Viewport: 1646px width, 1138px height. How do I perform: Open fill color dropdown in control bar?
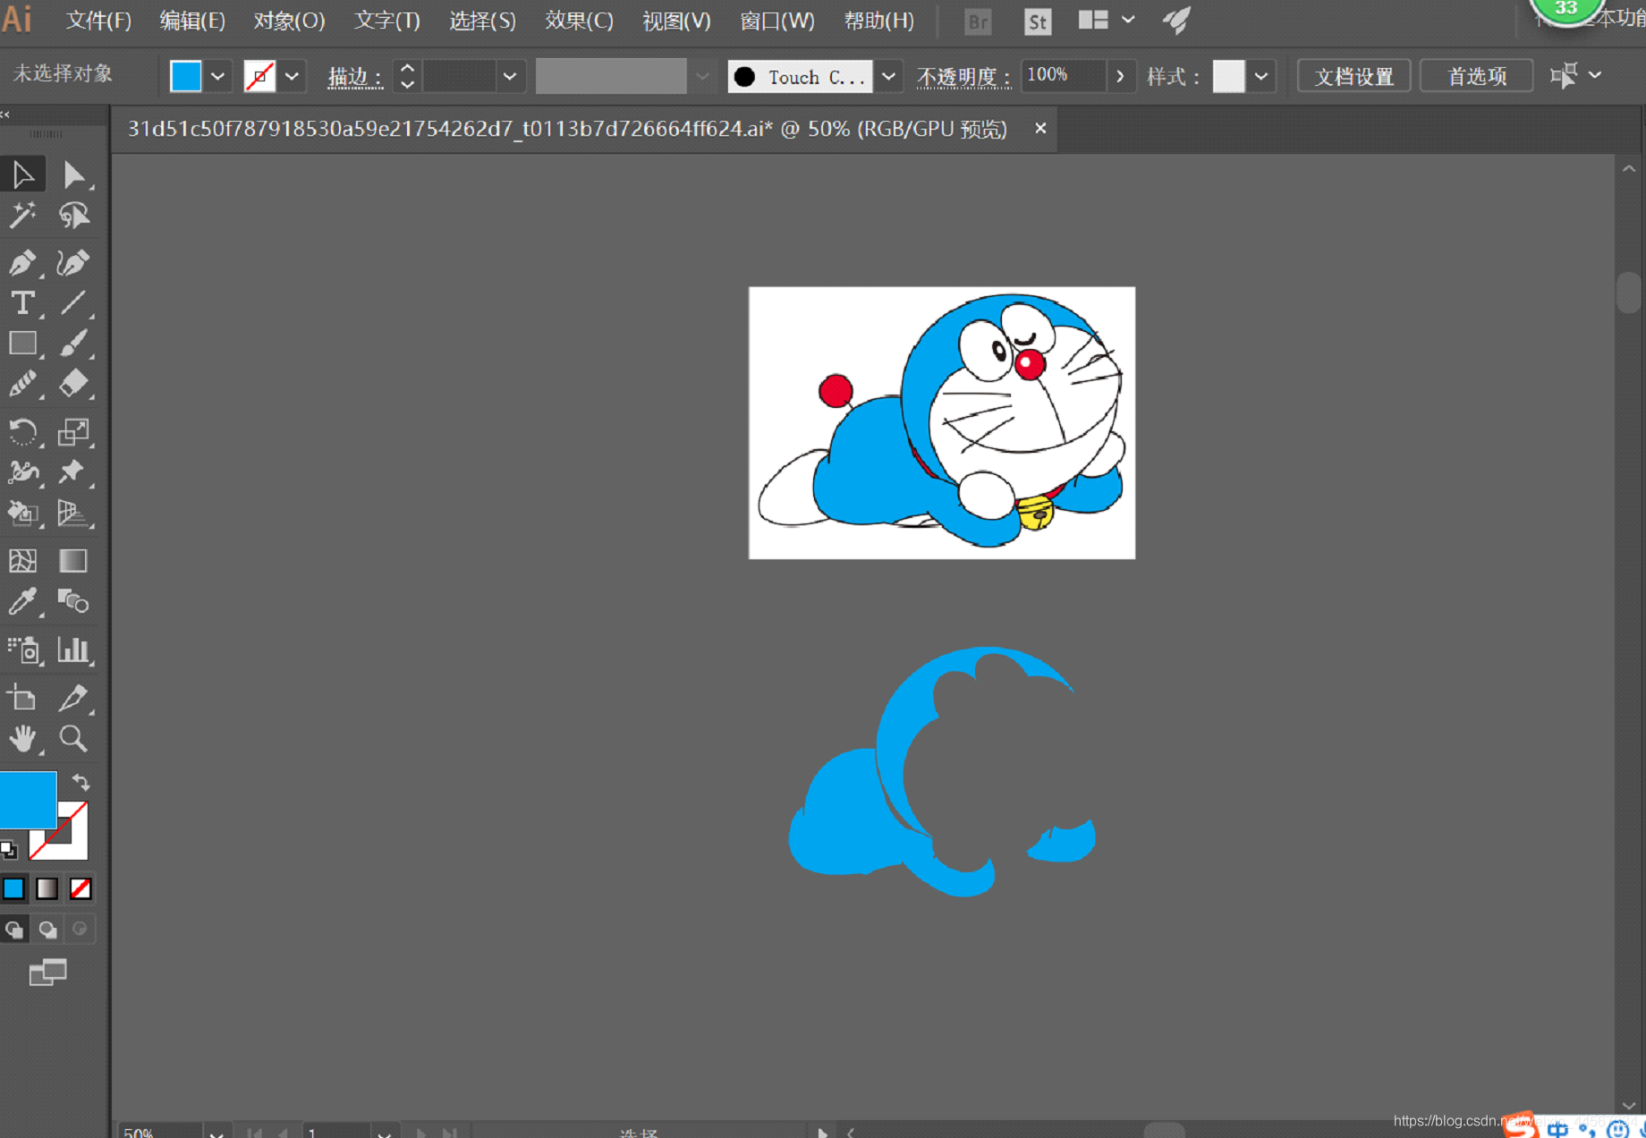pyautogui.click(x=217, y=77)
